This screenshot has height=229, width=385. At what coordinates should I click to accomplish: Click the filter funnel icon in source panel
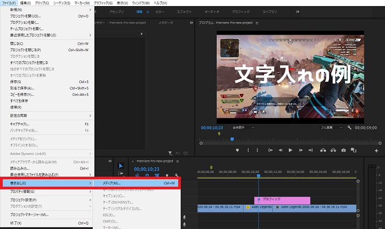170,153
